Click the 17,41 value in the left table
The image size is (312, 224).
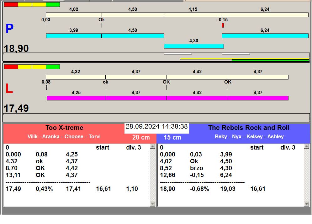click(73, 189)
